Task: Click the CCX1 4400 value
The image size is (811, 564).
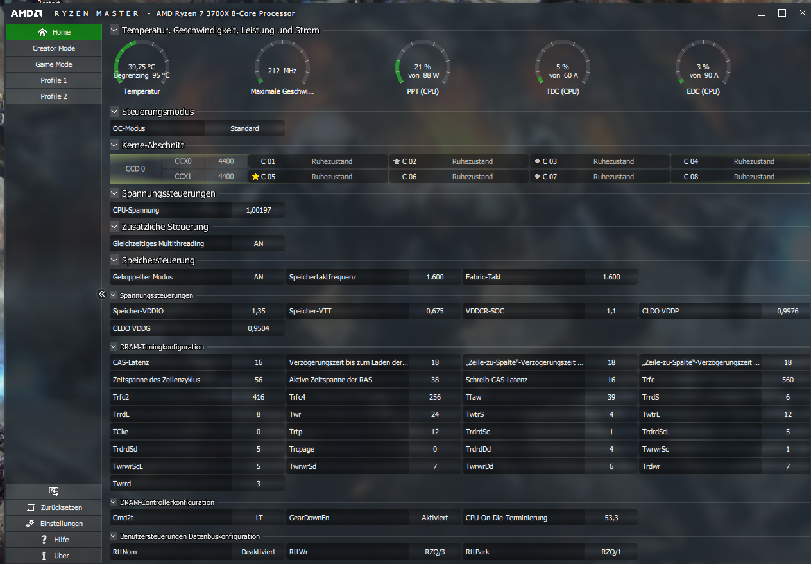Action: tap(226, 177)
